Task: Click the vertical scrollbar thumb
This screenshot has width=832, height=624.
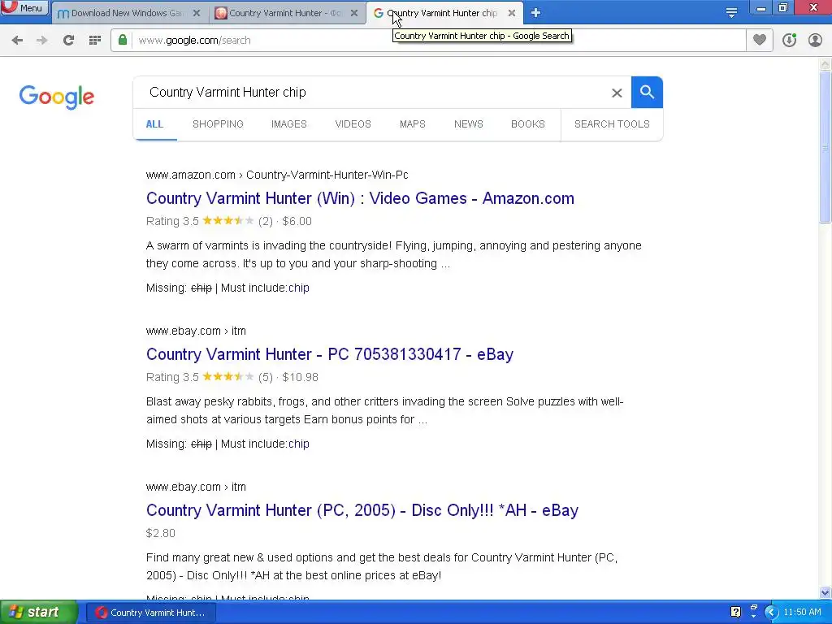Action: (x=825, y=148)
